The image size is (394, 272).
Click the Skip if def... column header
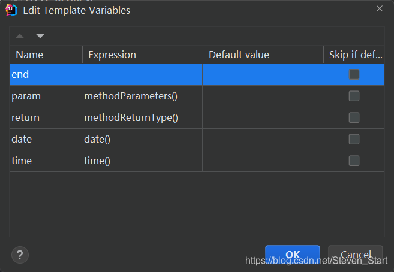coord(354,55)
